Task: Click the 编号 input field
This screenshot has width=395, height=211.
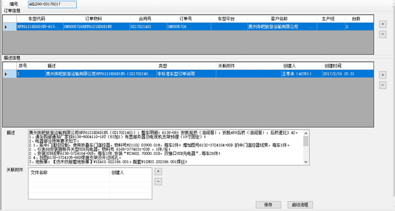Action: coord(52,5)
